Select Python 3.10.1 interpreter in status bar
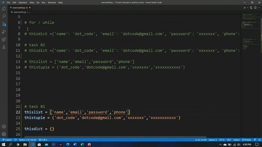The height and width of the screenshot is (147, 262). pos(27,140)
